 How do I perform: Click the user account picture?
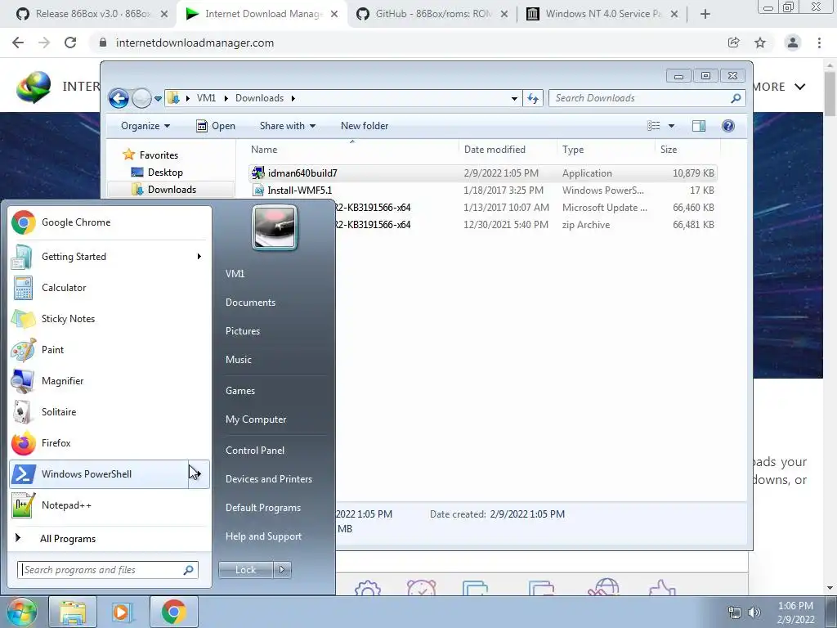click(x=275, y=227)
